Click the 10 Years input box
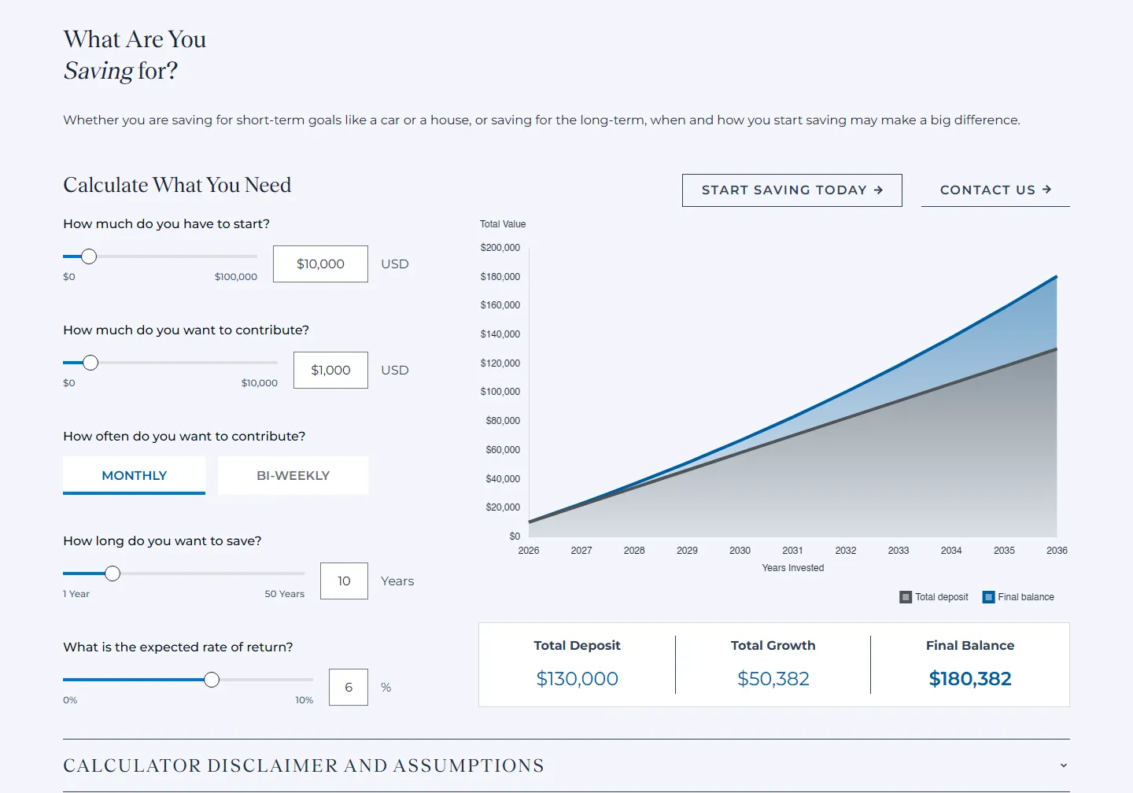Screen dimensions: 1133x793 point(344,581)
